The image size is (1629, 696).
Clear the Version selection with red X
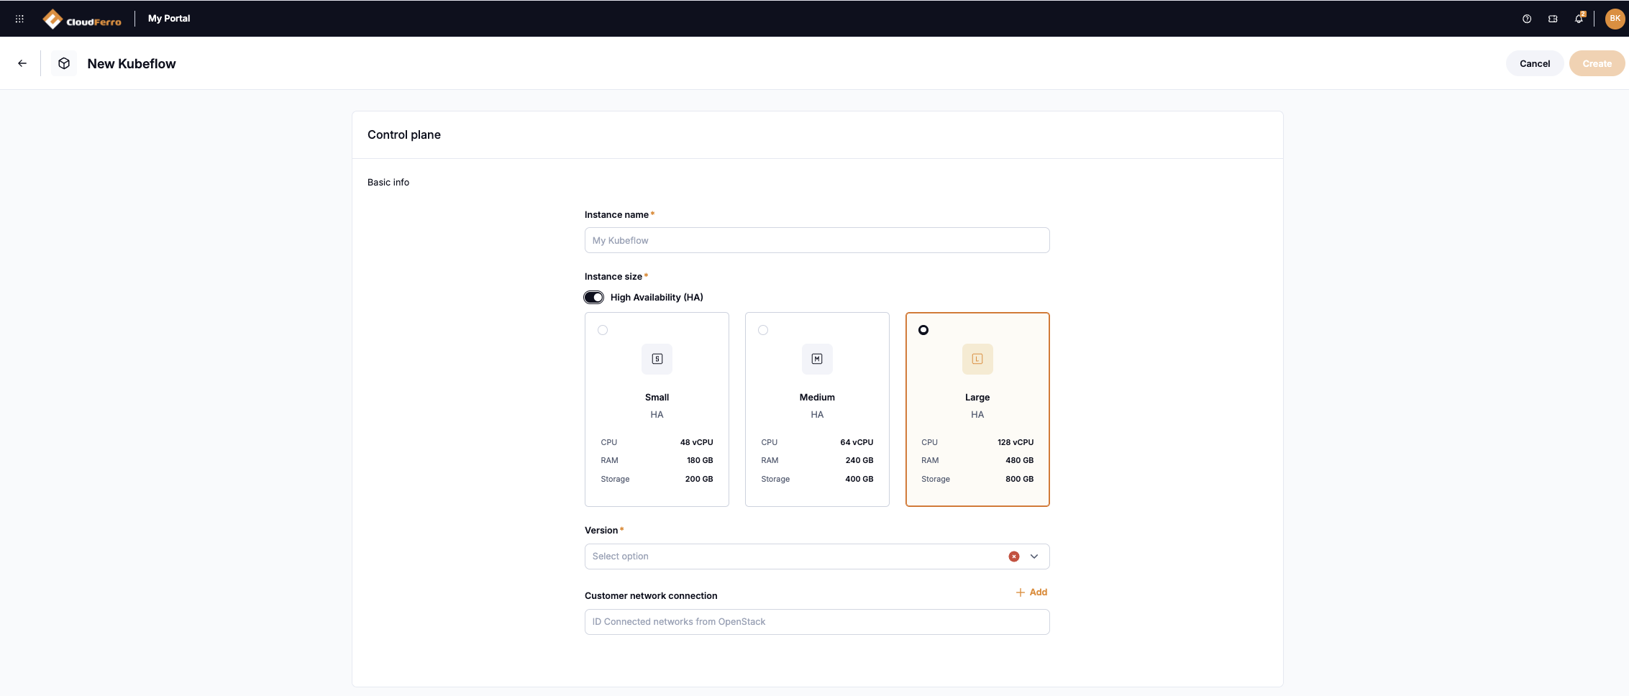tap(1014, 557)
